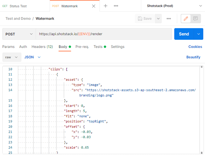
Task: Open the Headers (12) tab
Action: tap(42, 47)
